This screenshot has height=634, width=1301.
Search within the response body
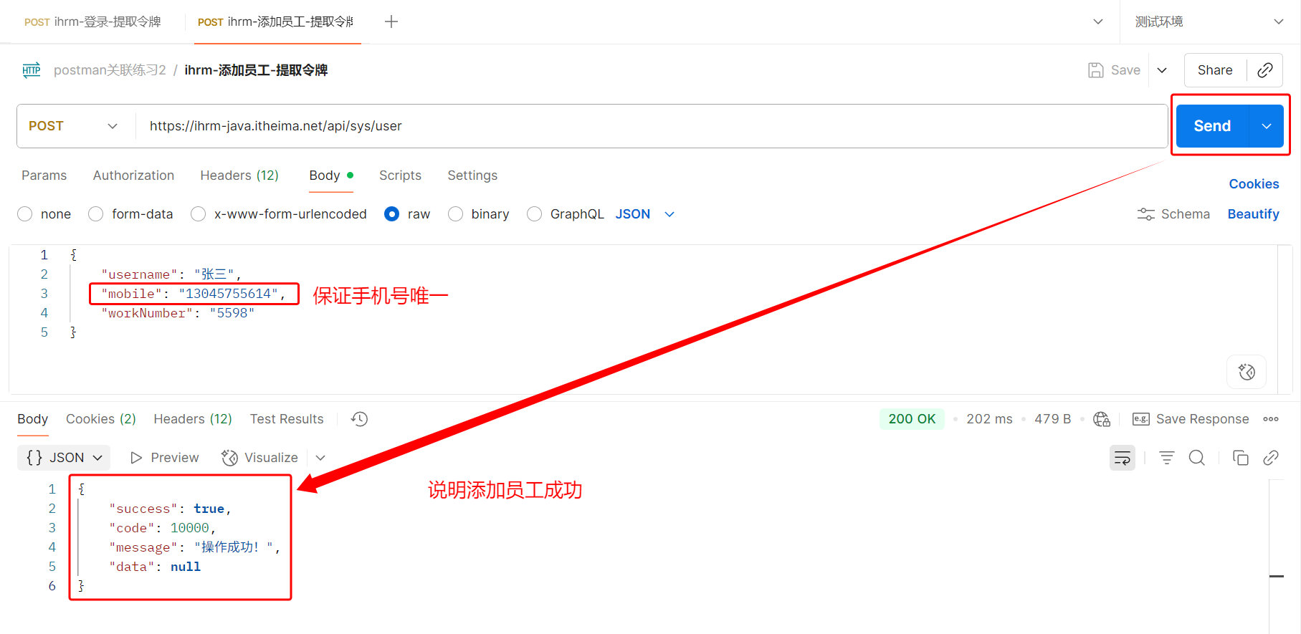pos(1197,458)
